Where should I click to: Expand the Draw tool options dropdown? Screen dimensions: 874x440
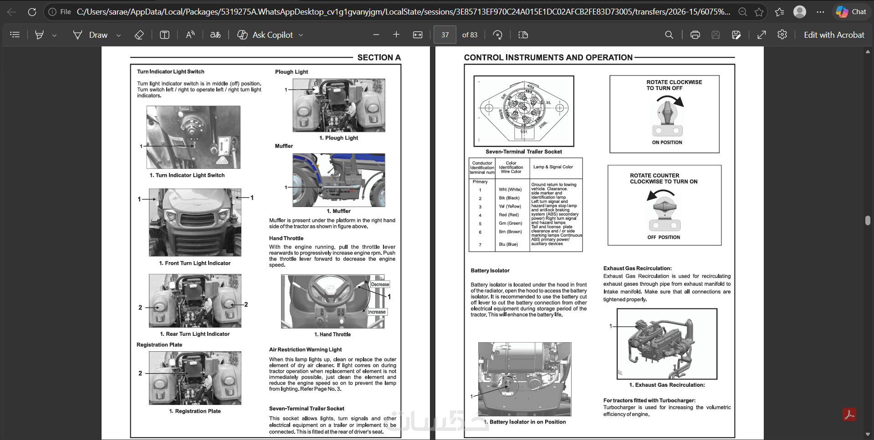coord(118,35)
